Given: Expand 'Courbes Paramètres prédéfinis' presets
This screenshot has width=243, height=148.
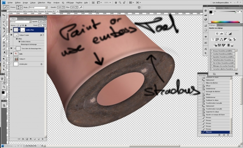Looking at the screenshot, I should pyautogui.click(x=211, y=54).
